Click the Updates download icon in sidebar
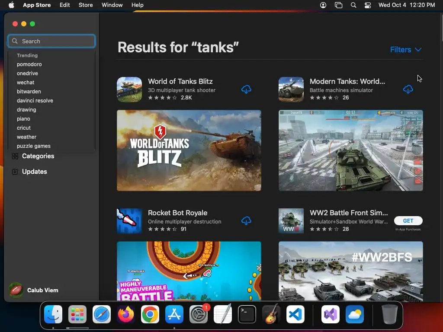Image resolution: width=443 pixels, height=332 pixels. point(15,172)
